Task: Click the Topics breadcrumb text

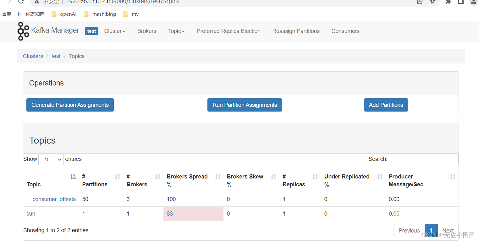Action: [x=77, y=56]
